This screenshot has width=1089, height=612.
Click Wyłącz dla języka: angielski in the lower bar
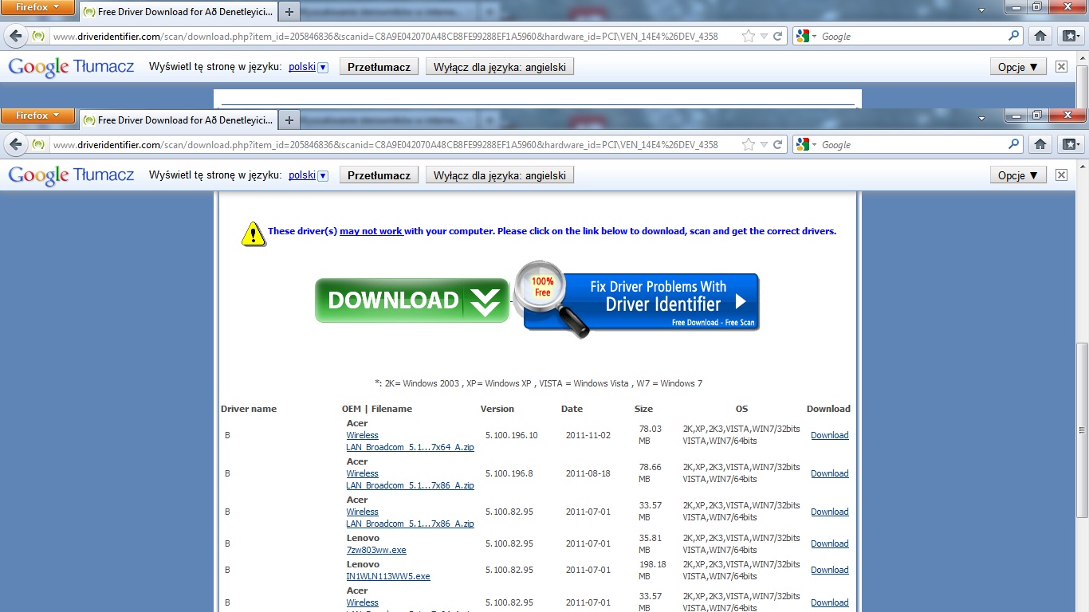point(500,175)
